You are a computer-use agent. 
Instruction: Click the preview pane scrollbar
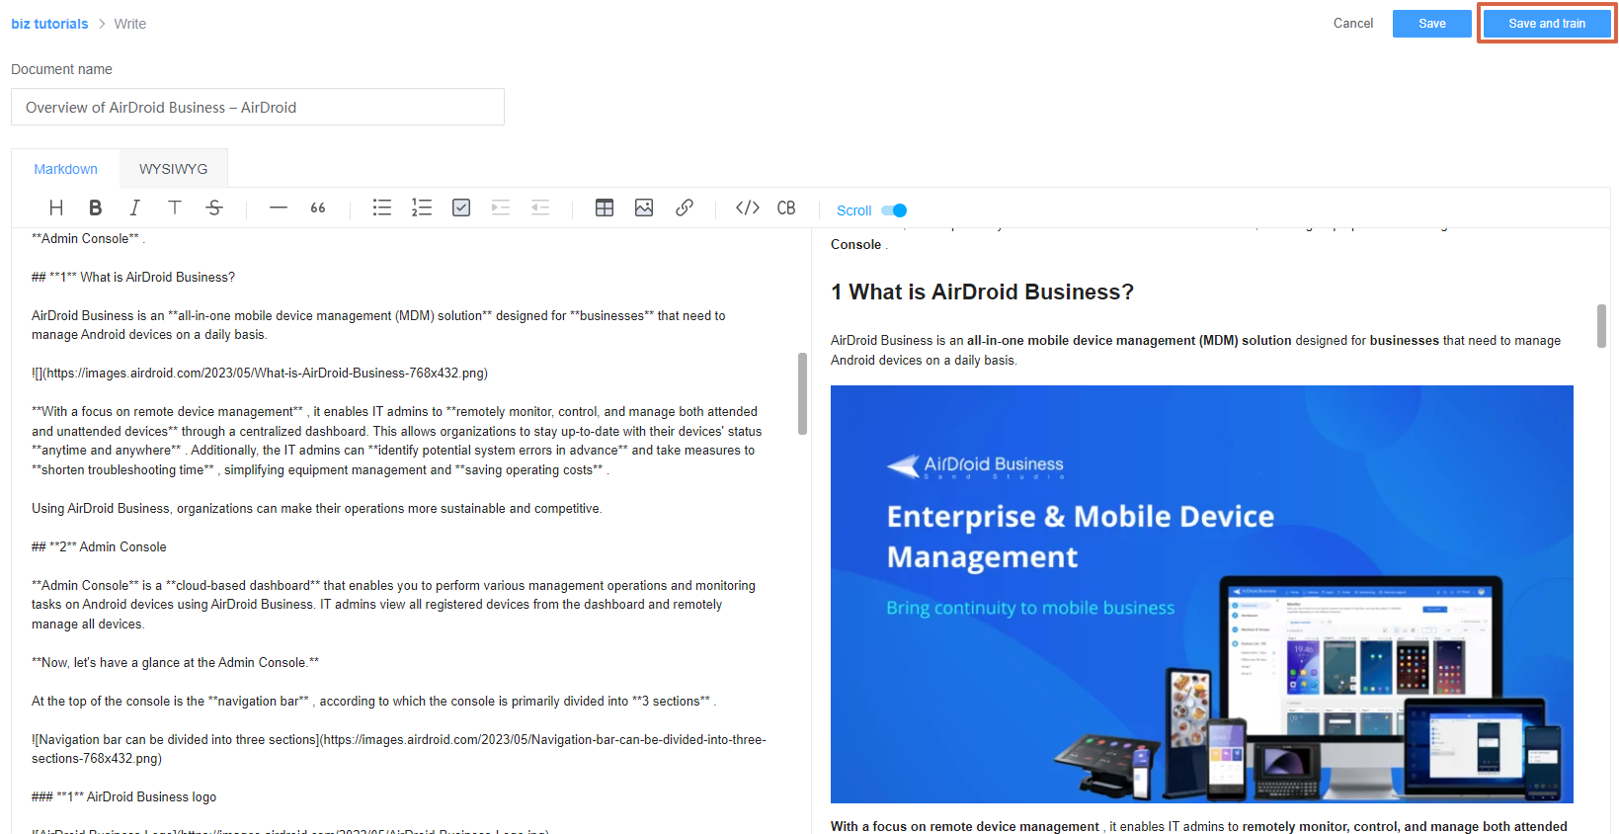[1601, 326]
